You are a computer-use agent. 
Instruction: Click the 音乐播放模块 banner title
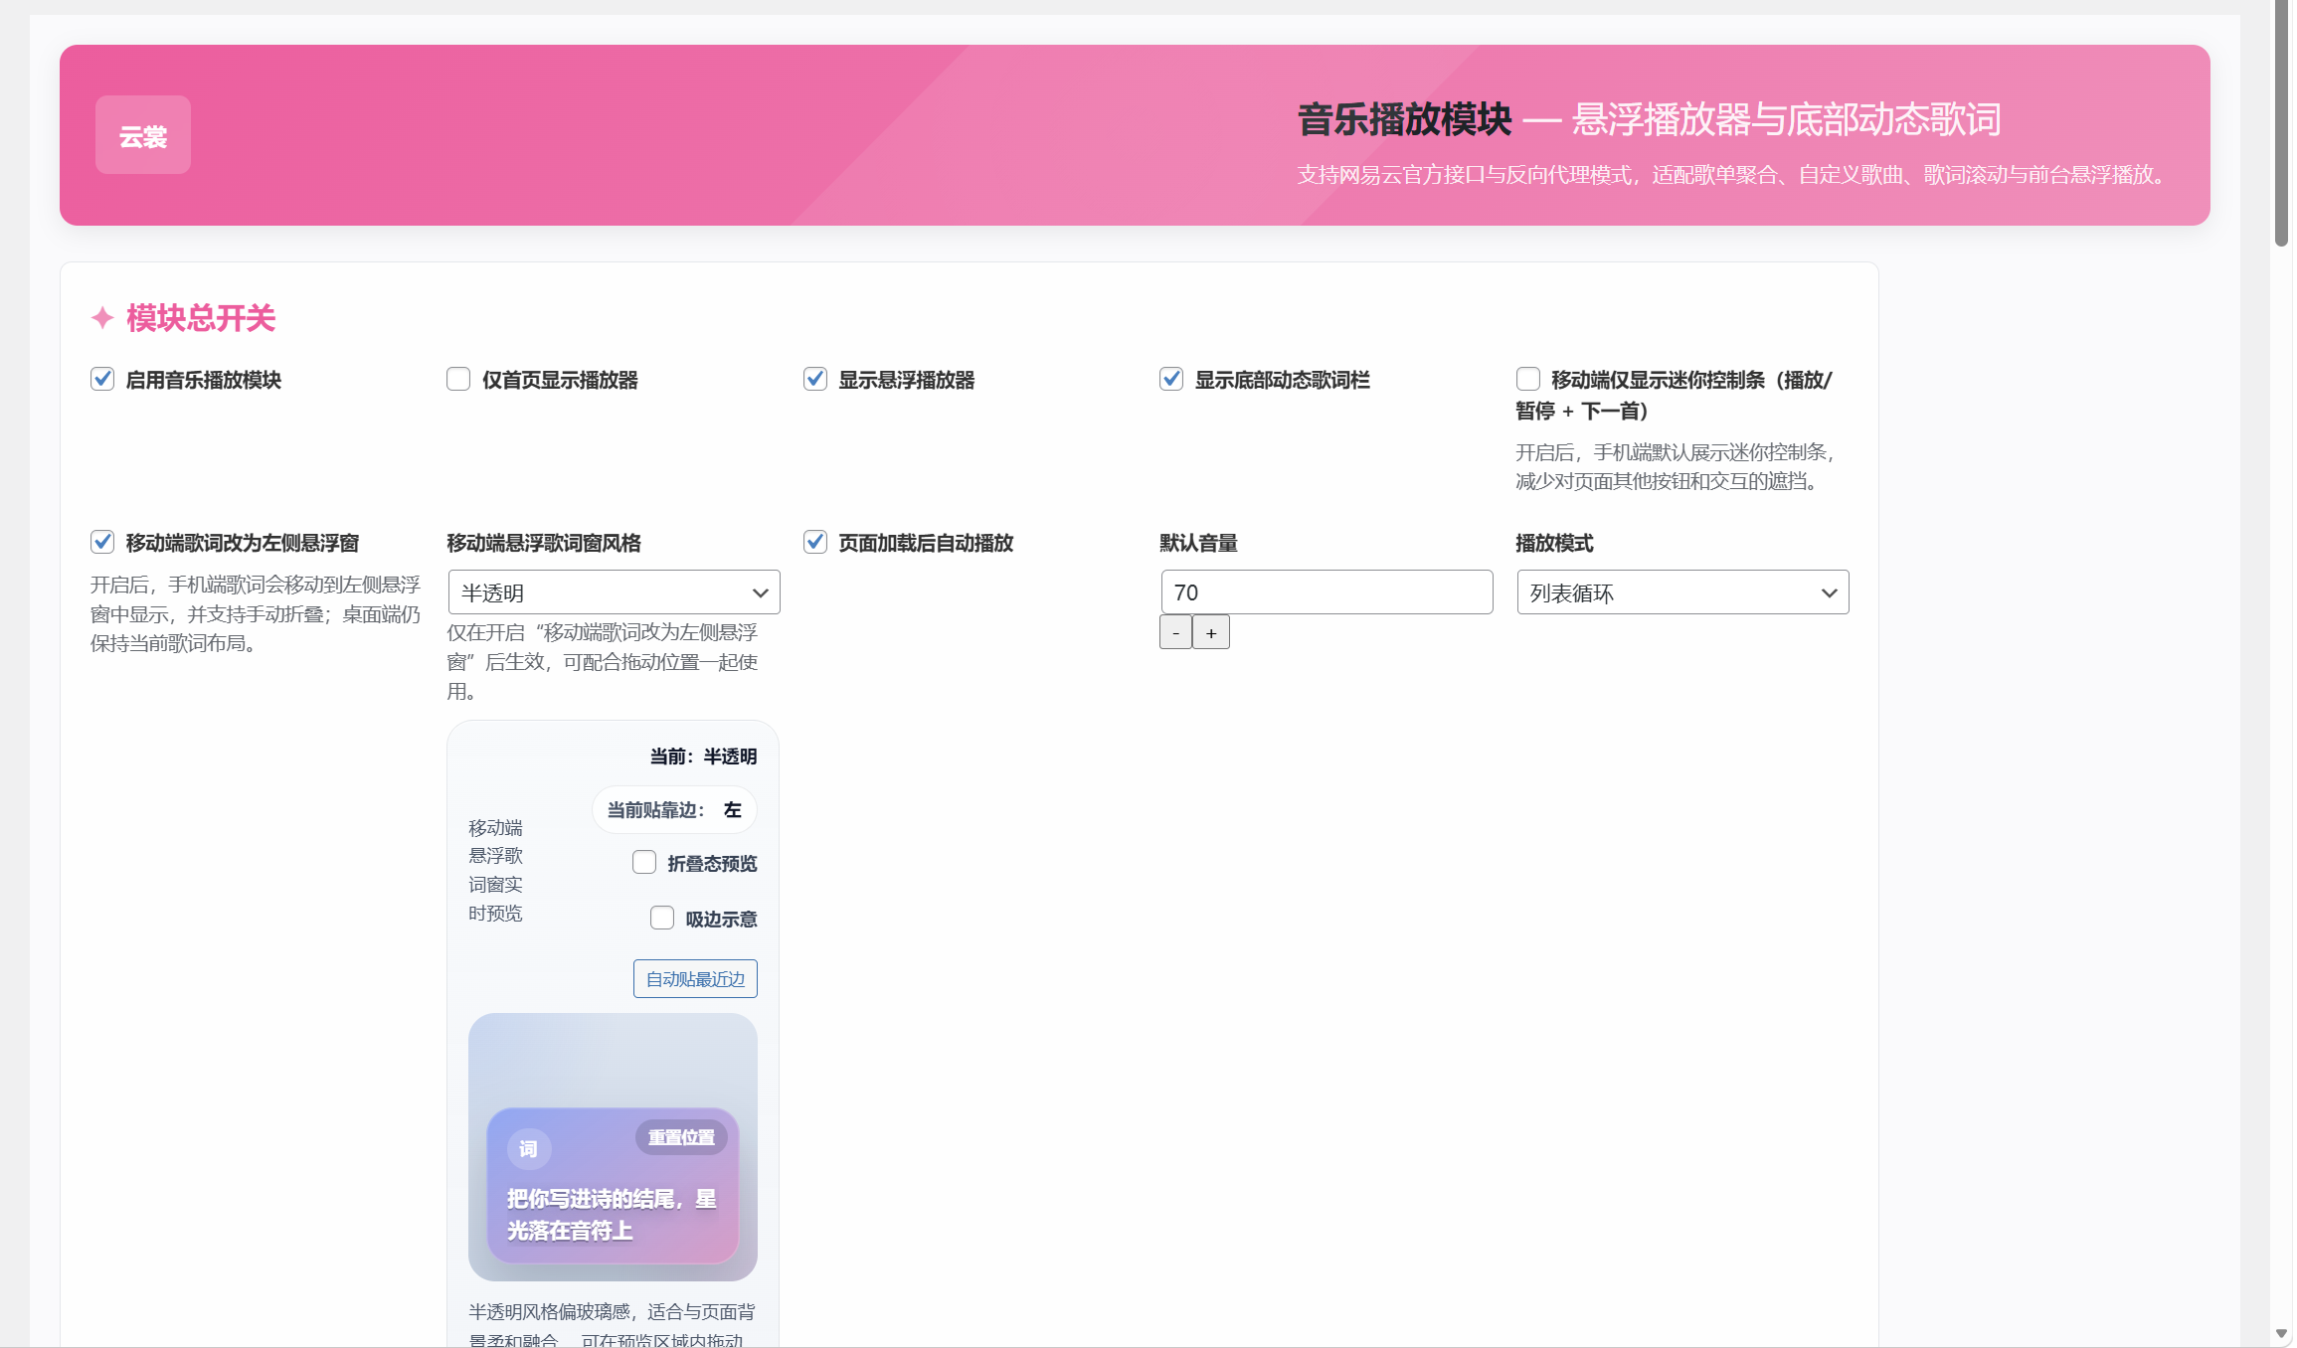[1404, 119]
